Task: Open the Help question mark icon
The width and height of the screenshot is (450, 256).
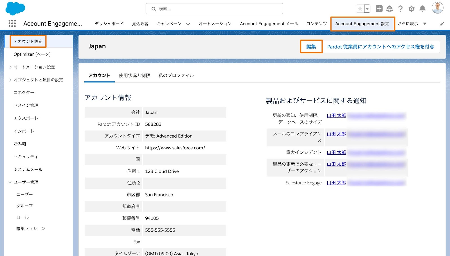Action: coord(400,9)
